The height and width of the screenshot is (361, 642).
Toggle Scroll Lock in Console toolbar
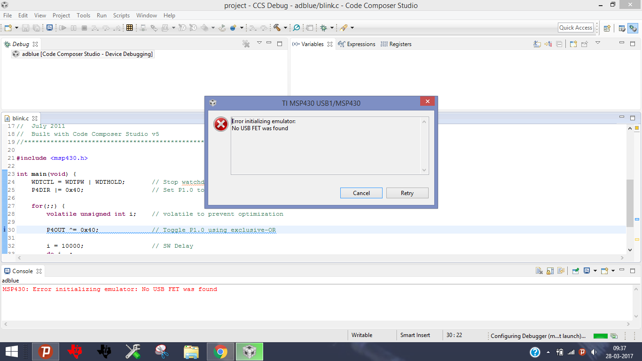[550, 271]
